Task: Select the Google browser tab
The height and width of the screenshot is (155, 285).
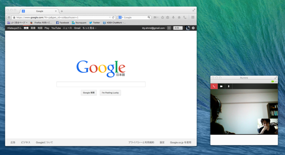Action: tap(40, 11)
